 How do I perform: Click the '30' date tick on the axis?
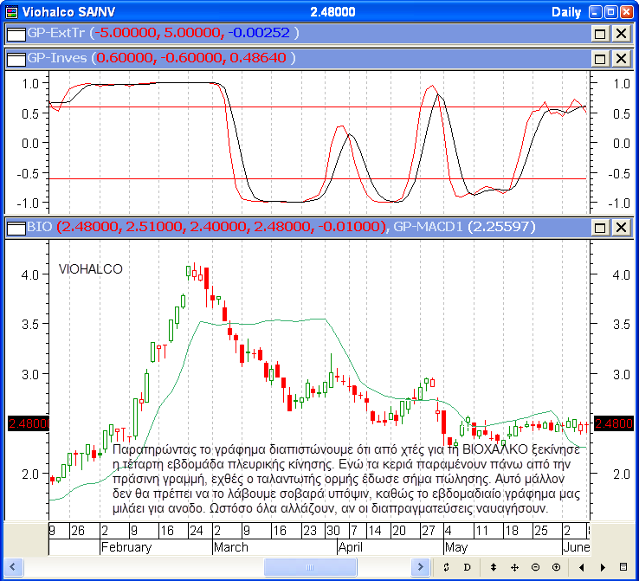pos(333,531)
